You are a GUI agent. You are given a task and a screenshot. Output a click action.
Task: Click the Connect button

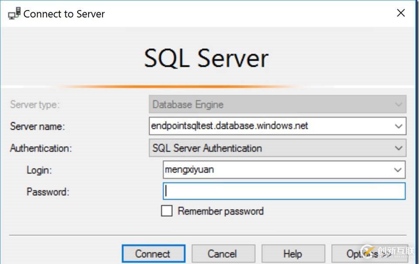(x=153, y=254)
